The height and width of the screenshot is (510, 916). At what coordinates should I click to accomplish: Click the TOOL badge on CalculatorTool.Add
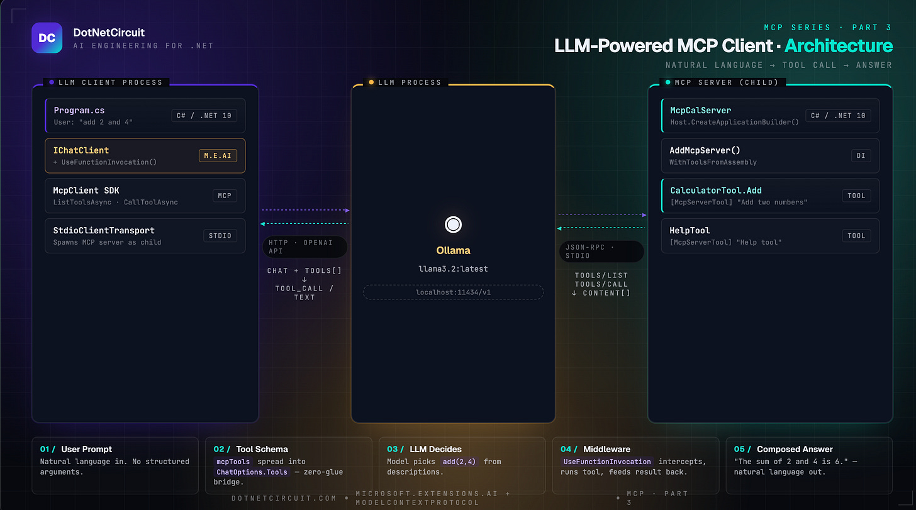tap(857, 196)
